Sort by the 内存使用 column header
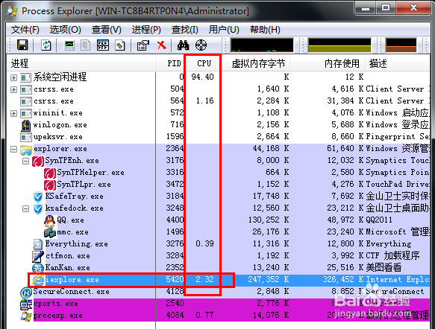 327,63
